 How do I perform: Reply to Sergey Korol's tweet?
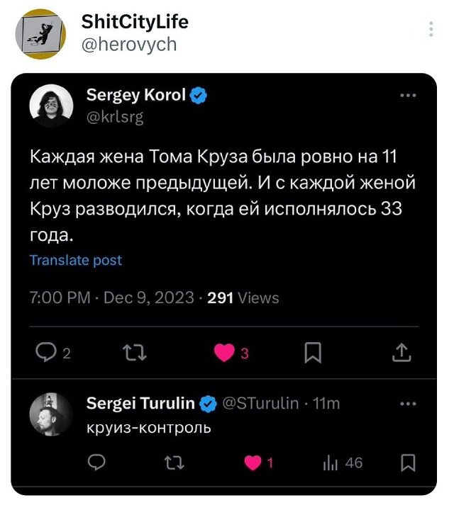tap(46, 351)
